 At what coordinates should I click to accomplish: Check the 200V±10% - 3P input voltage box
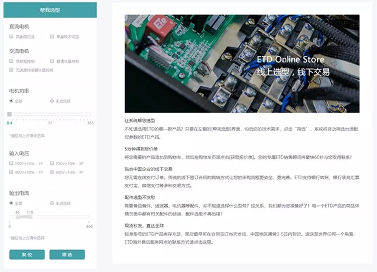pos(52,163)
